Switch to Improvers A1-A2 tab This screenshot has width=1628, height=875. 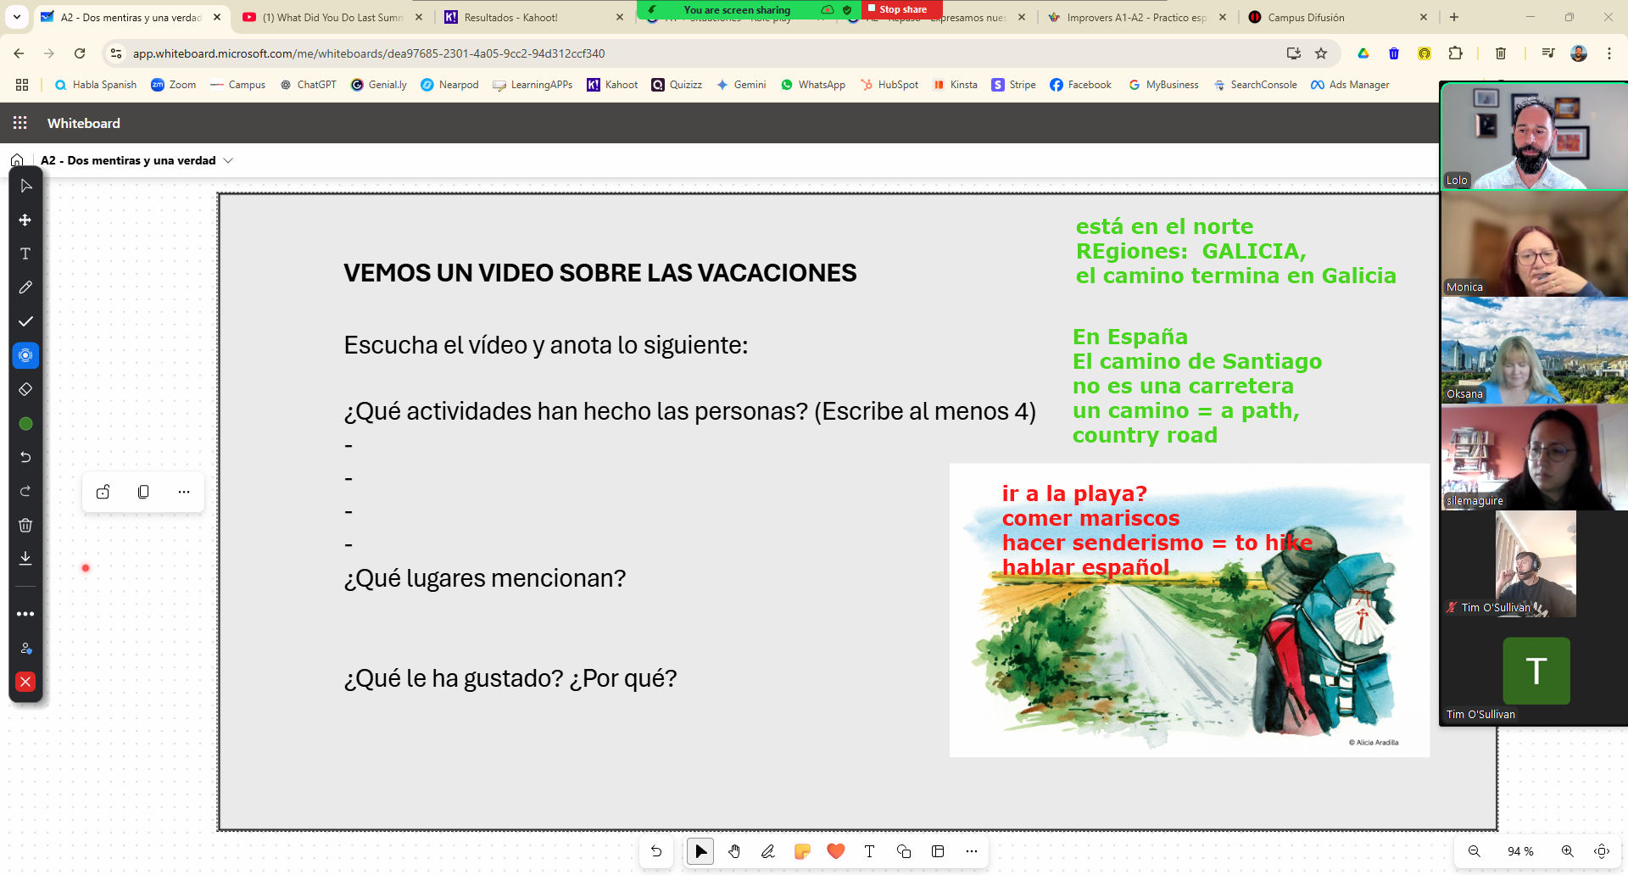point(1136,17)
